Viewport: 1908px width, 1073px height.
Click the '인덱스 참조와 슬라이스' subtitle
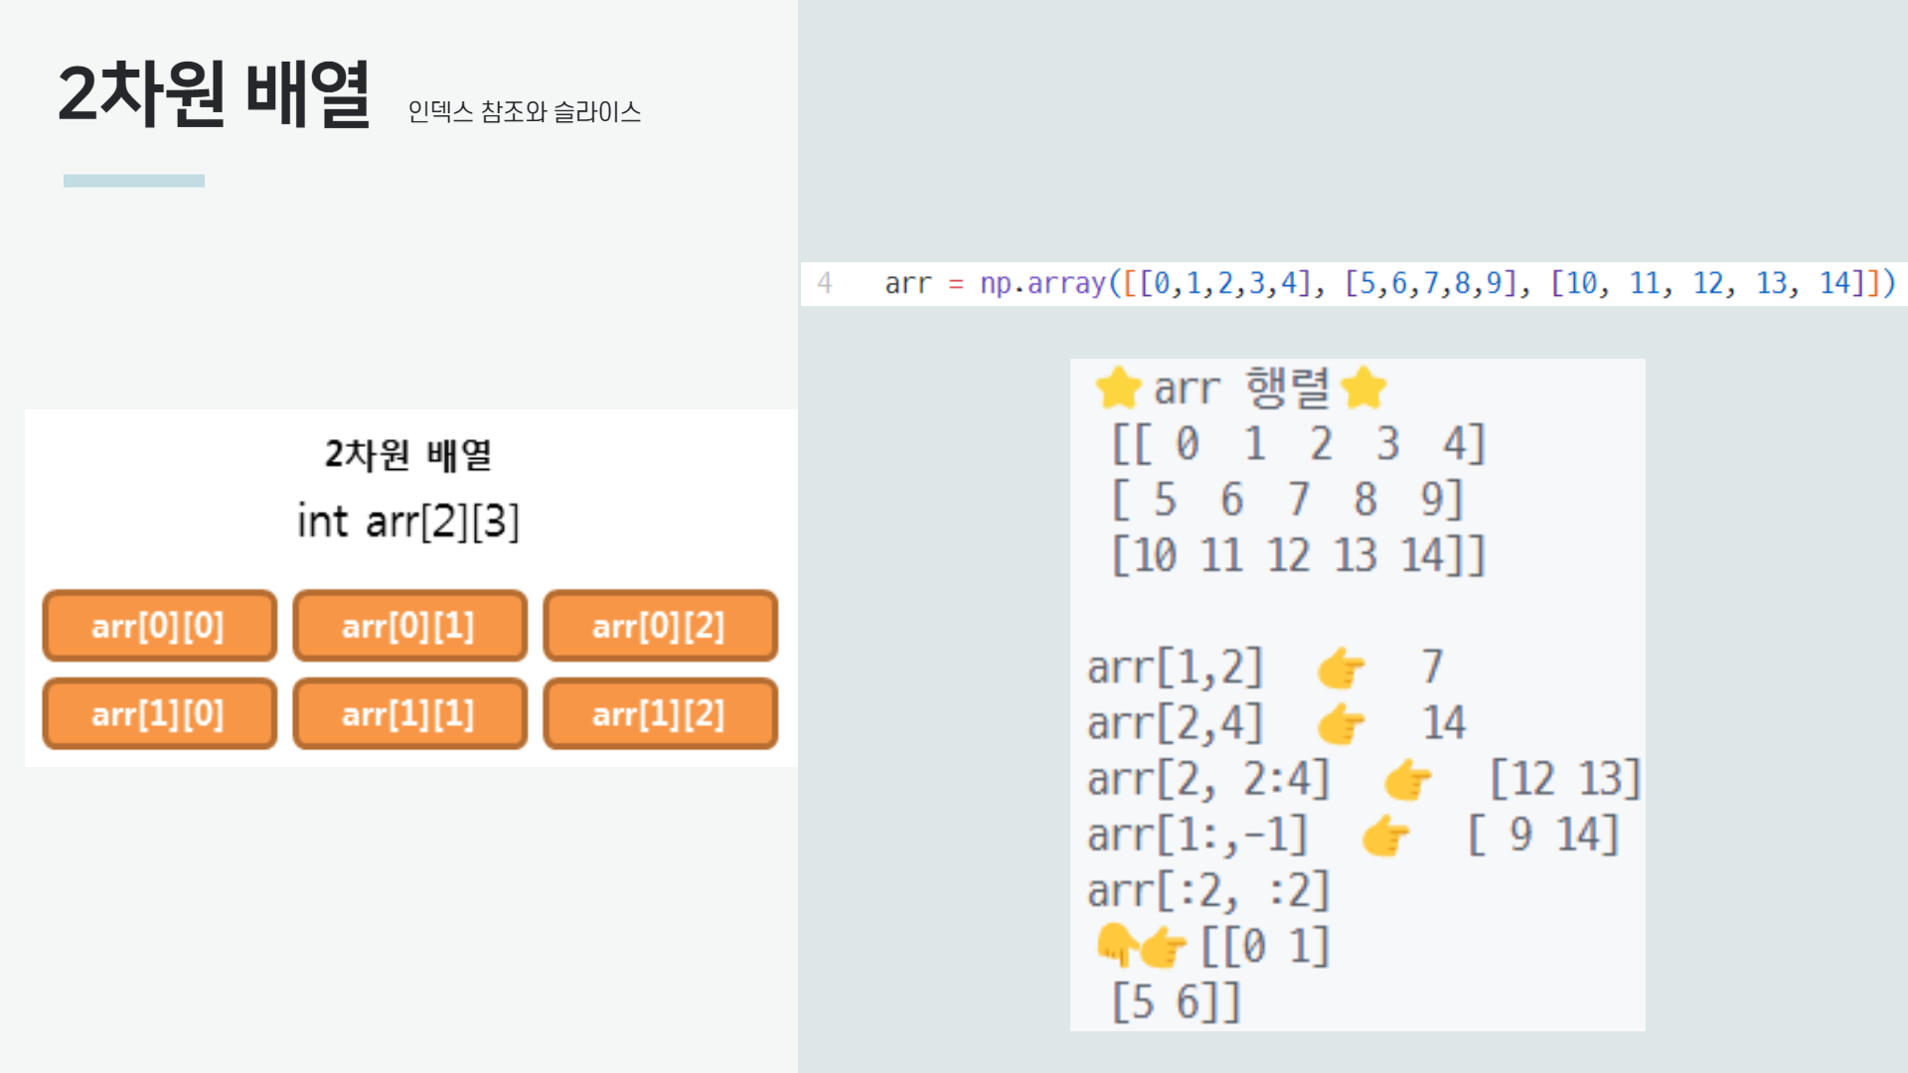pyautogui.click(x=524, y=112)
